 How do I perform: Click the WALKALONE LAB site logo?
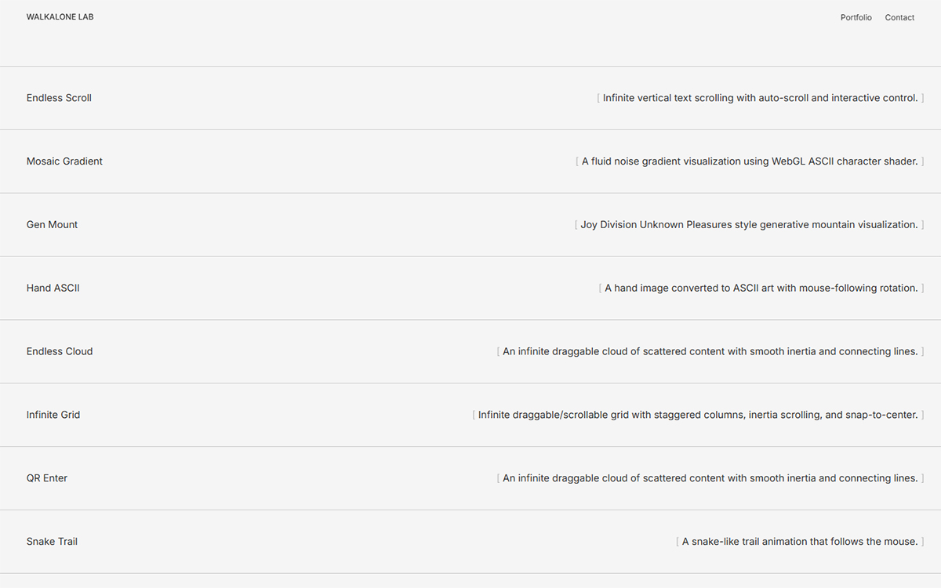coord(60,16)
